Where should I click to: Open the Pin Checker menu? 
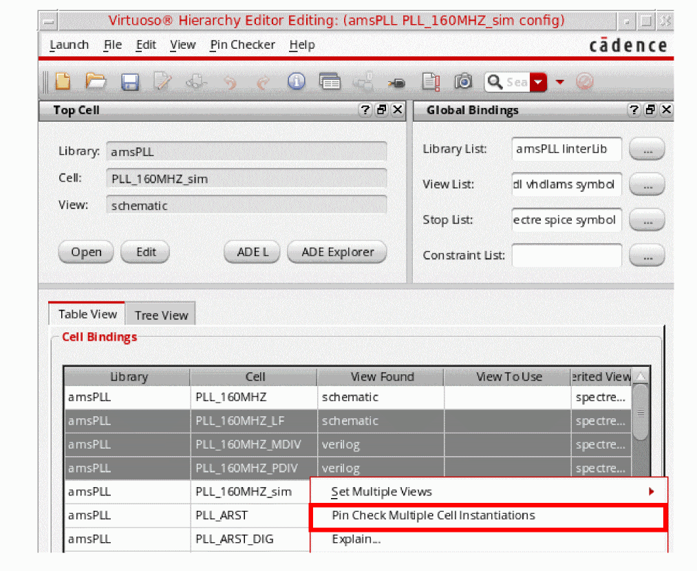pos(242,45)
